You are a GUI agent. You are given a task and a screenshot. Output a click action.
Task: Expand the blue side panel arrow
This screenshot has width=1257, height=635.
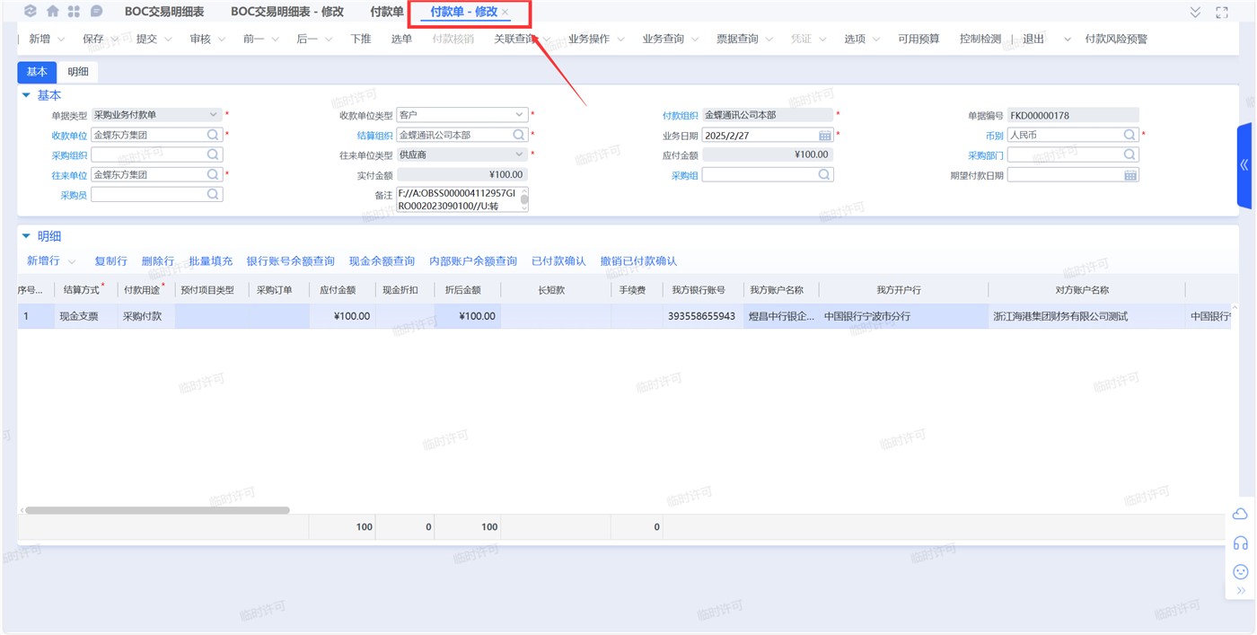click(1244, 165)
